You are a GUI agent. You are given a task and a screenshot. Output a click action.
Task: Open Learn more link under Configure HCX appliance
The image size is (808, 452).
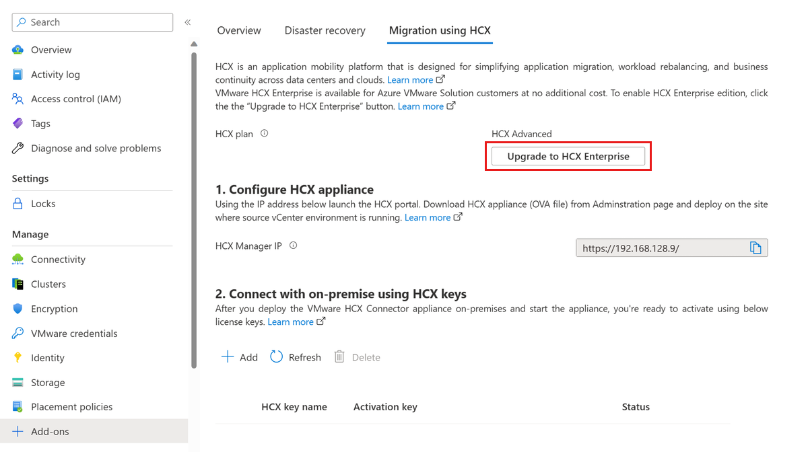428,217
